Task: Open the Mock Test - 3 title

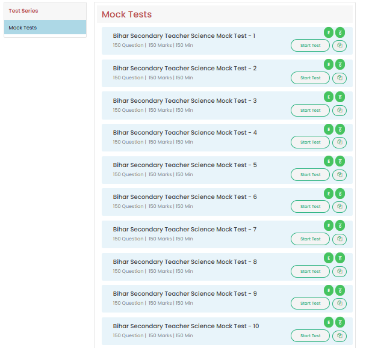Action: point(184,100)
